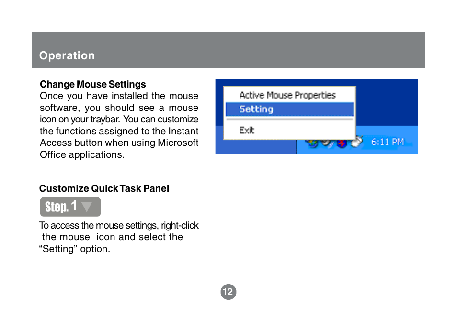Click the 6:11 PM system clock
457x318 pixels.
point(388,142)
